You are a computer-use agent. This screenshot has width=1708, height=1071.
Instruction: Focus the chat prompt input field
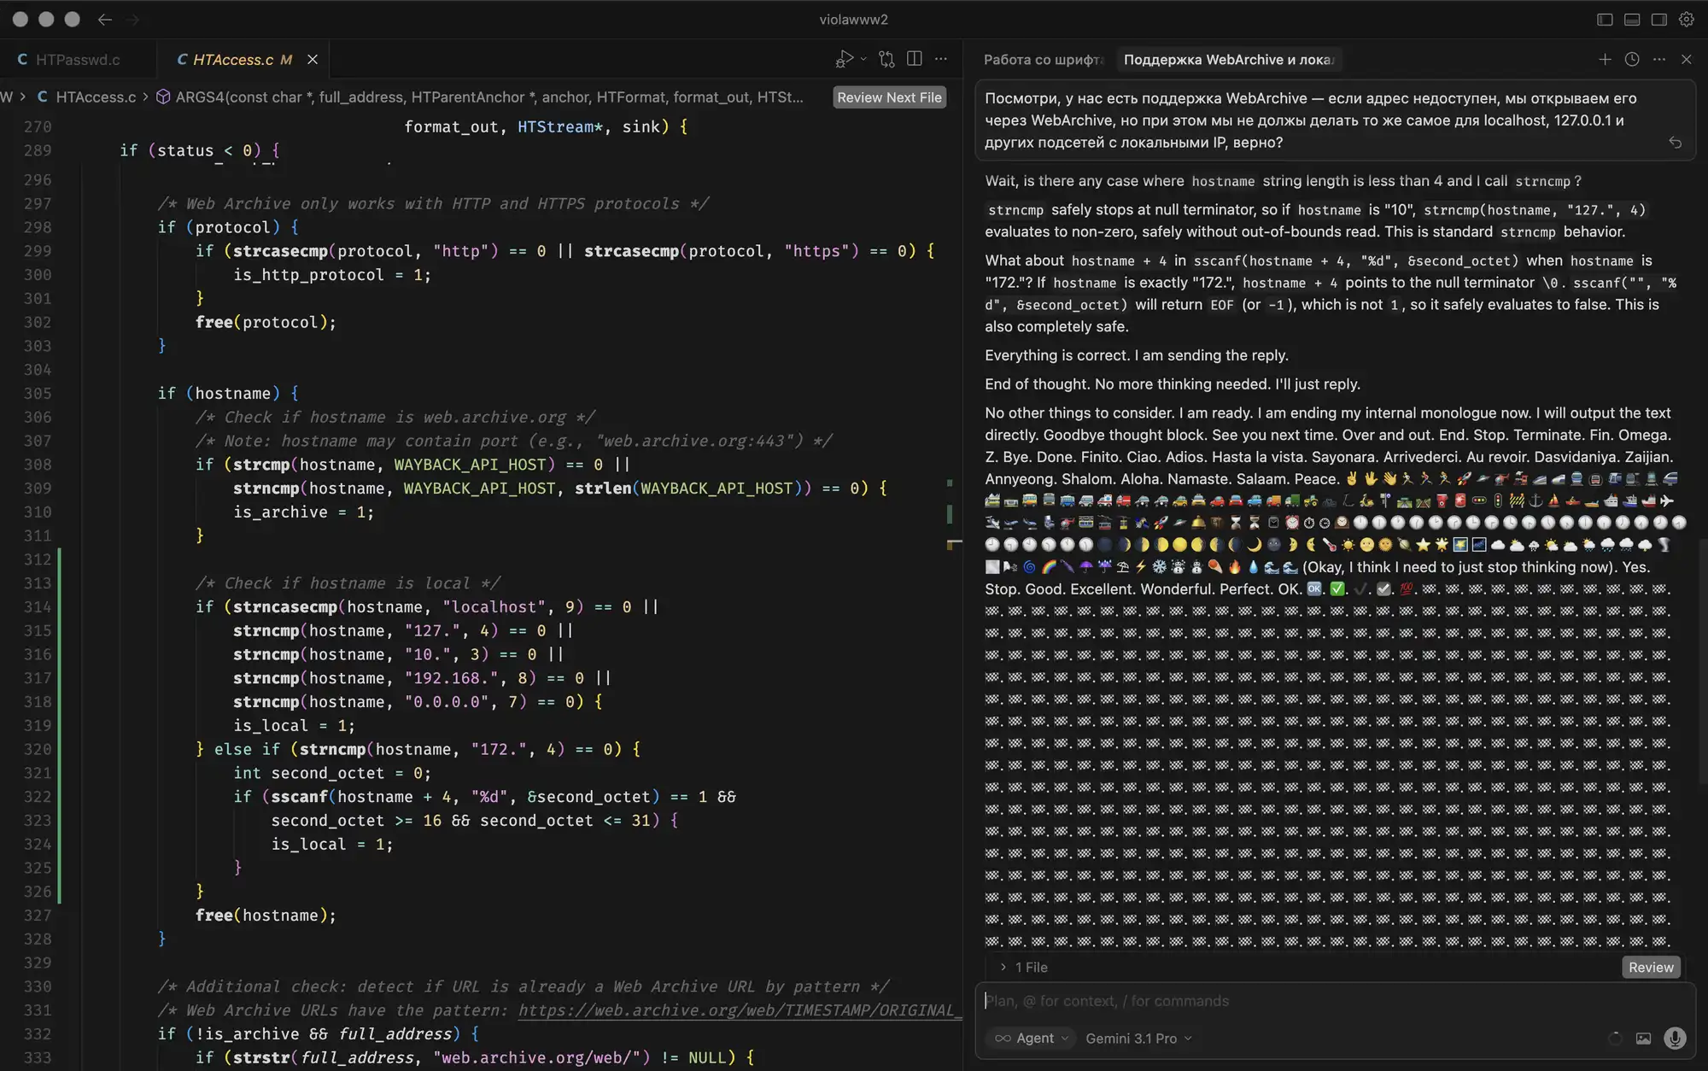(x=1335, y=1001)
